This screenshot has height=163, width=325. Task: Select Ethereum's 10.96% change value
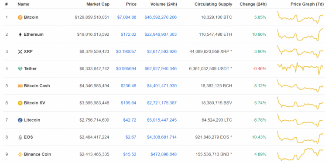pyautogui.click(x=259, y=34)
